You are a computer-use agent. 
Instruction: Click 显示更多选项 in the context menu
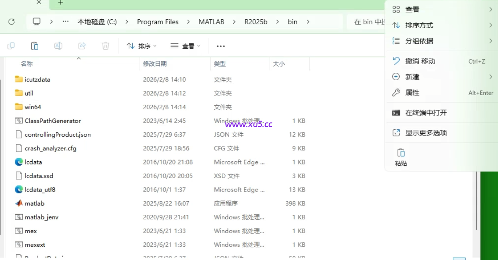(425, 132)
